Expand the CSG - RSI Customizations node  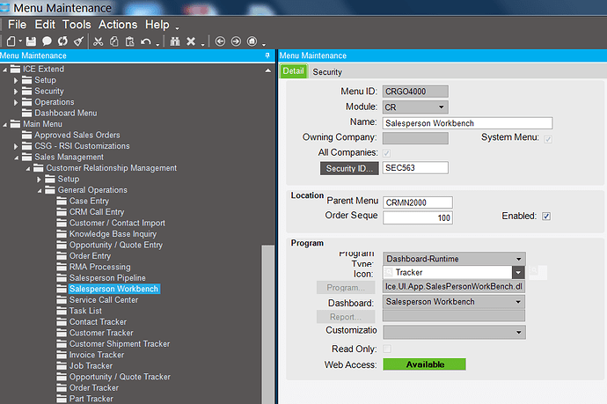pyautogui.click(x=16, y=146)
